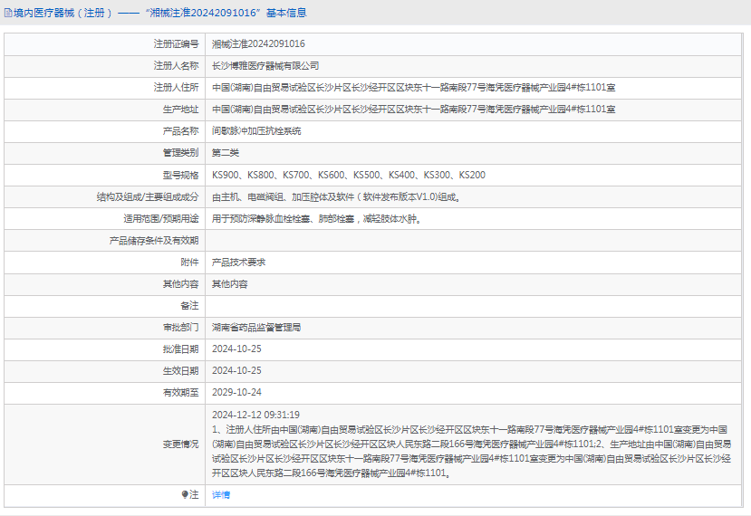Click the page title 境内医疗器械（注册）基本信息
Viewport: 751px width, 516px height.
160,13
